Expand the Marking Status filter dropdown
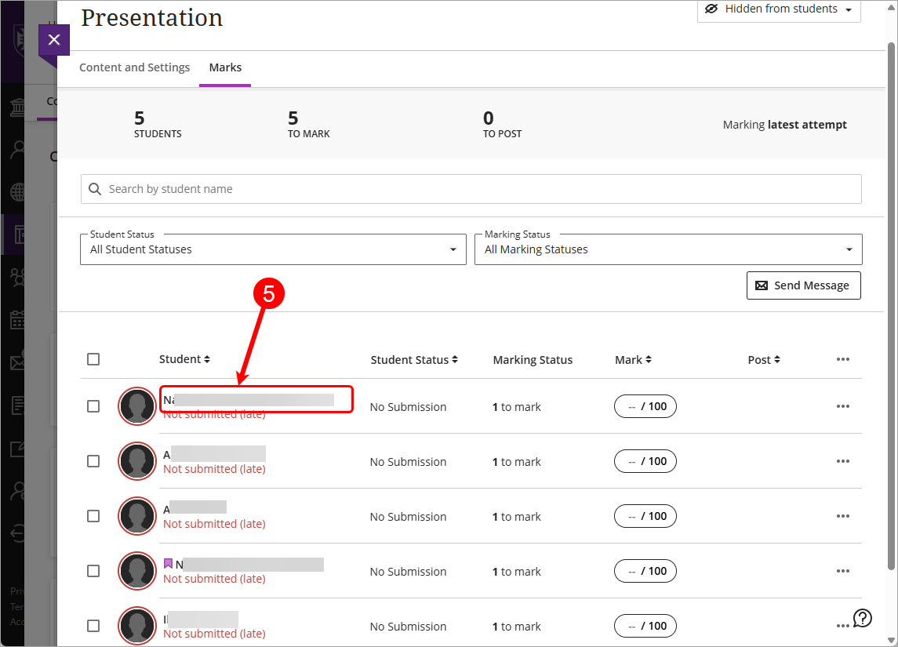Screen dimensions: 898x647 [668, 249]
